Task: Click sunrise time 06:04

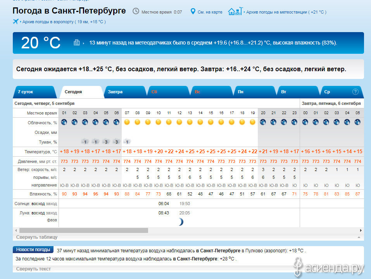Action: click(164, 204)
